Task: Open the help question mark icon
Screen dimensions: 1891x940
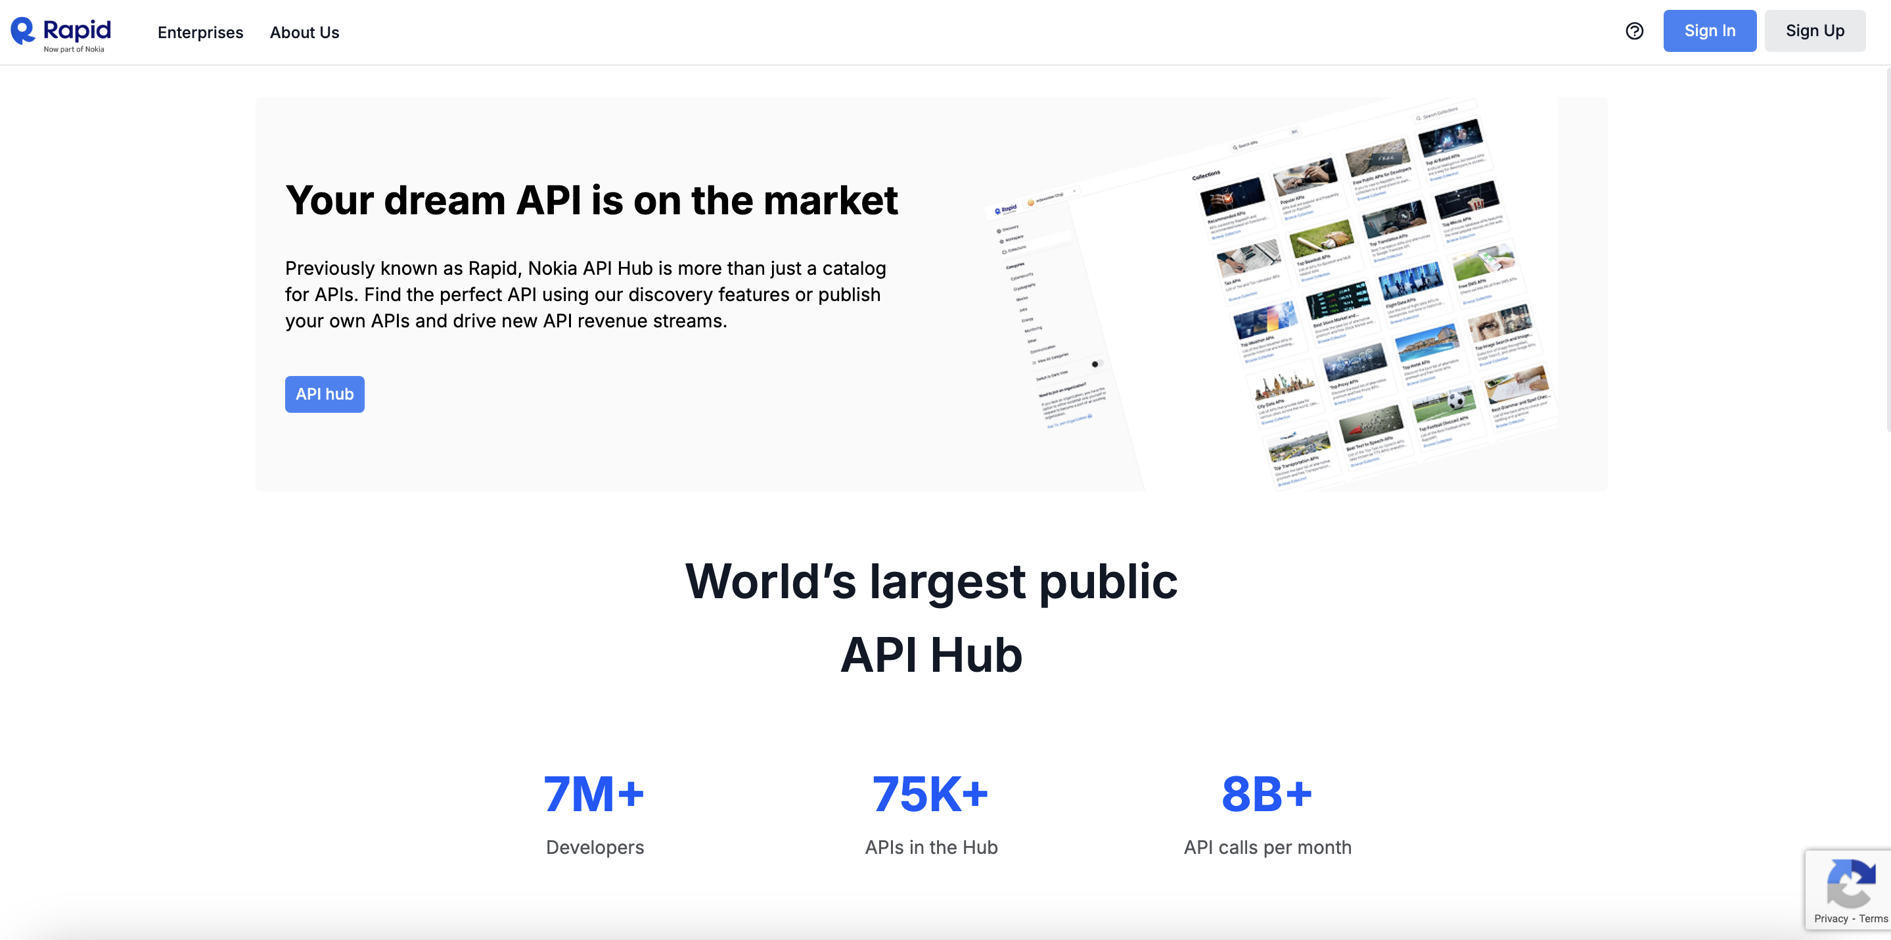Action: click(1634, 31)
